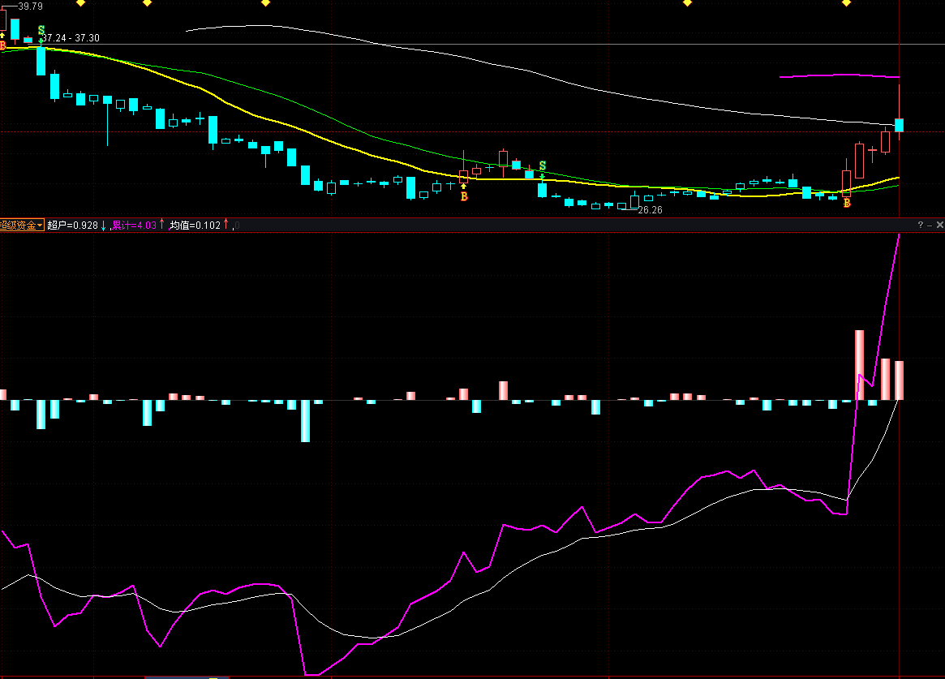
Task: Select the 均值=0.102 value
Action: tap(195, 225)
